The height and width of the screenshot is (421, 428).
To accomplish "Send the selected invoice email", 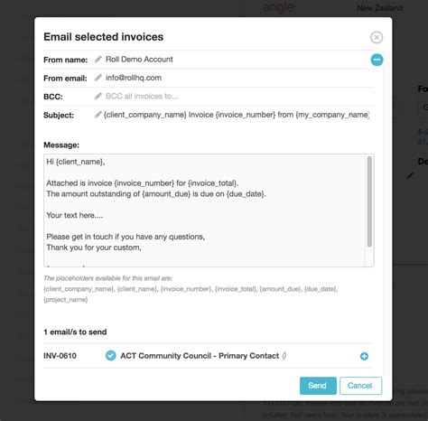I will point(318,386).
